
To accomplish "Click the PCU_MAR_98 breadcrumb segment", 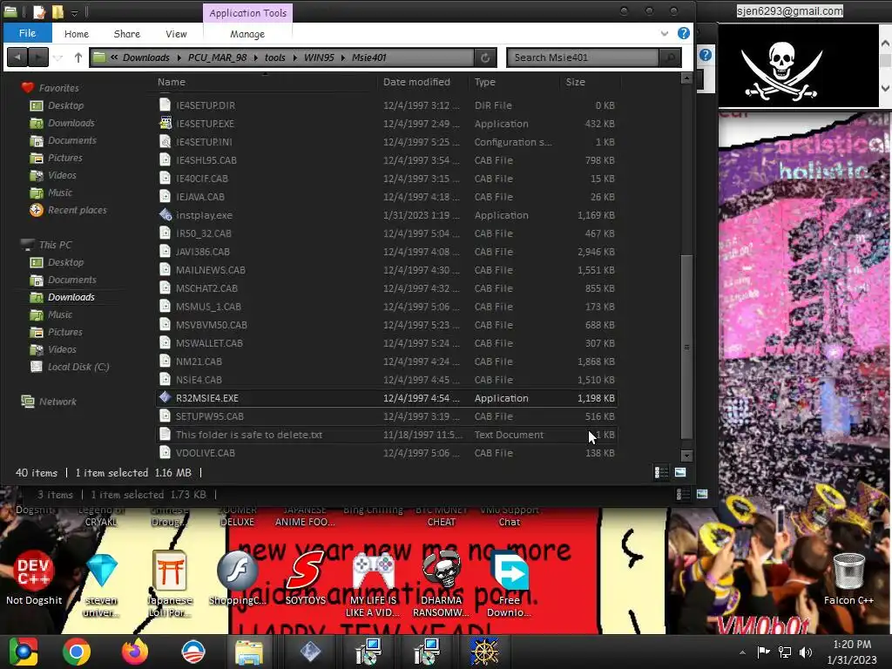I will tap(217, 57).
